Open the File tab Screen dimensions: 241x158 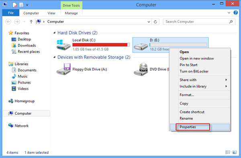11,13
